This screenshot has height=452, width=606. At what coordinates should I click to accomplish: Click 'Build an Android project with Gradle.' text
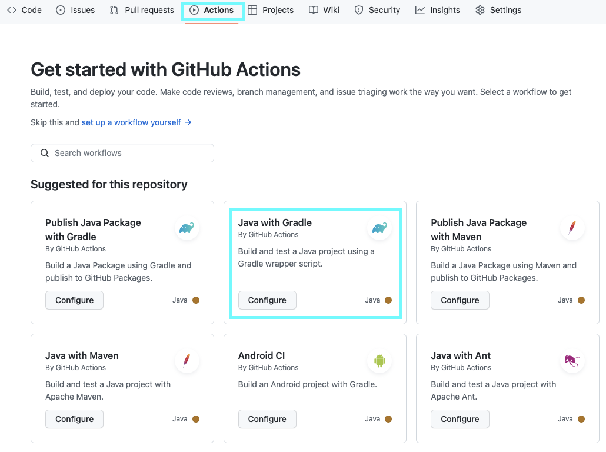[x=307, y=384]
